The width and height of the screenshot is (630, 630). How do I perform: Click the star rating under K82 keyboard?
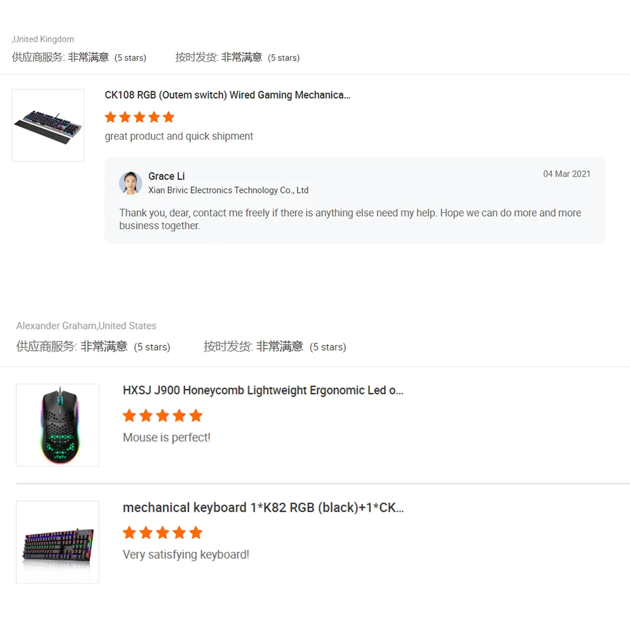pos(163,532)
